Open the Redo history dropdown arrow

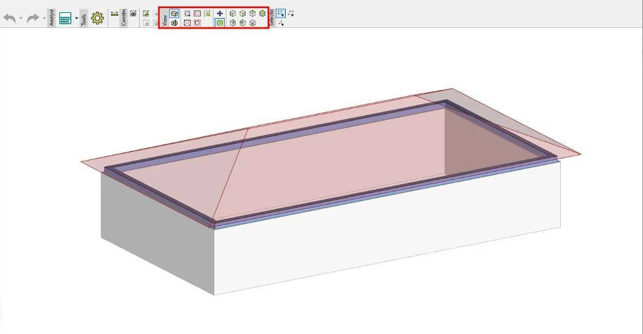click(x=44, y=19)
